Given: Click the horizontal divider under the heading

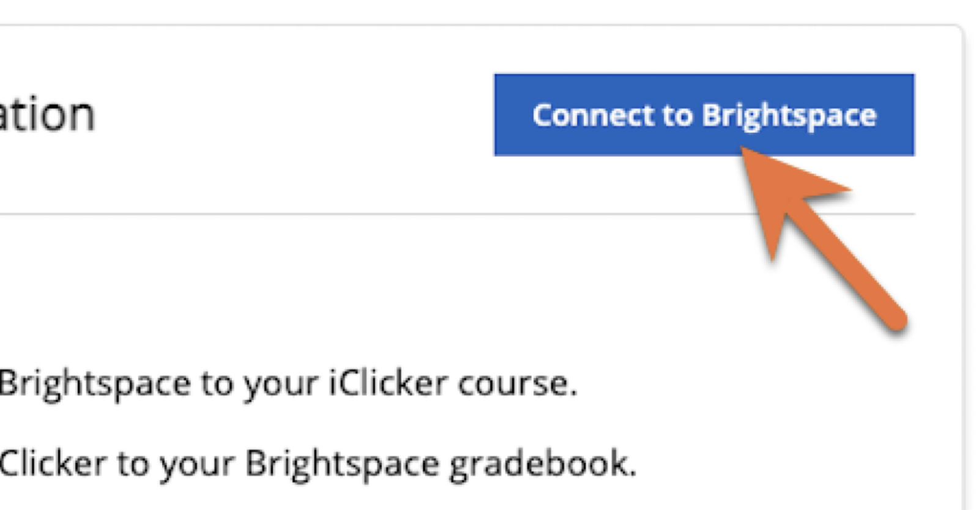Looking at the screenshot, I should (428, 214).
